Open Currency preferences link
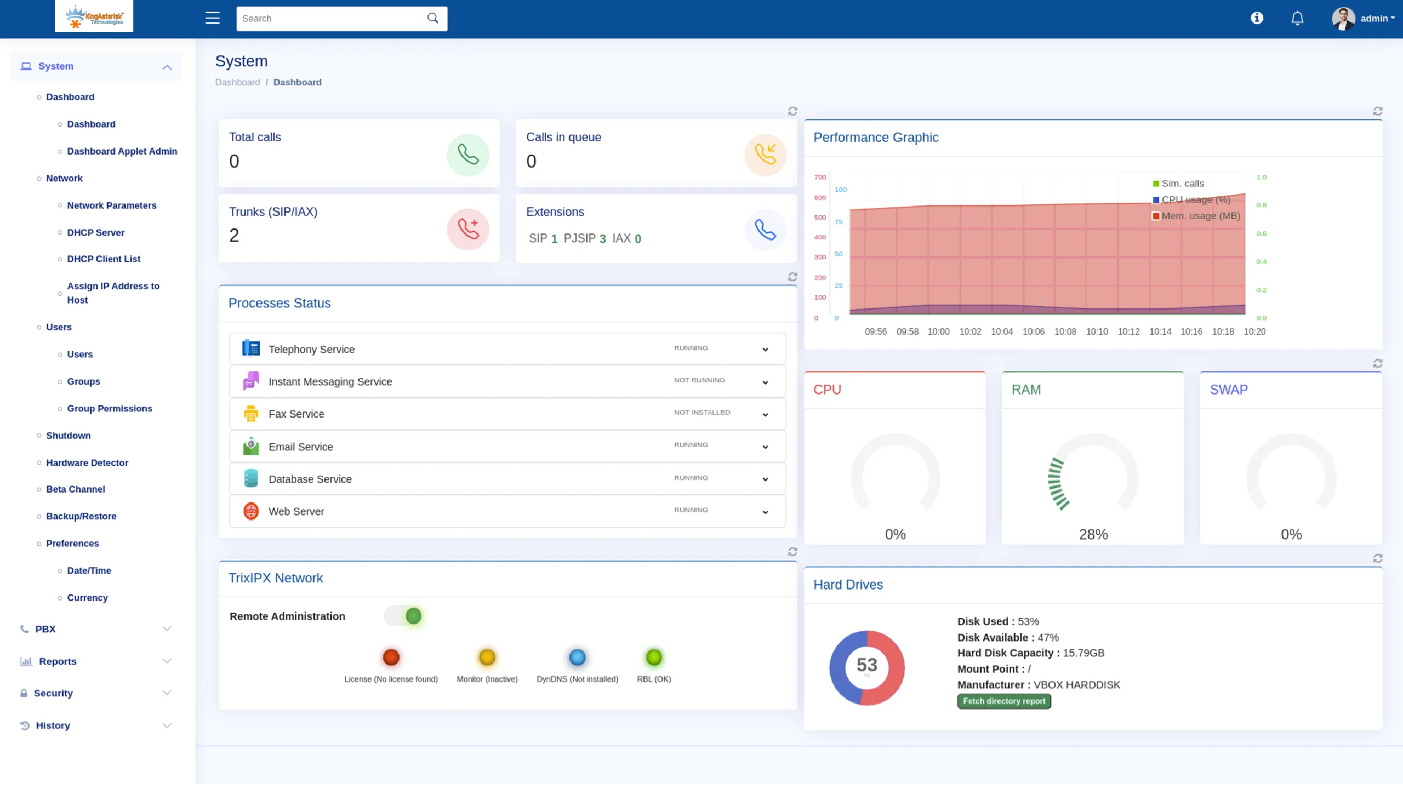Viewport: 1403px width, 789px height. [87, 598]
